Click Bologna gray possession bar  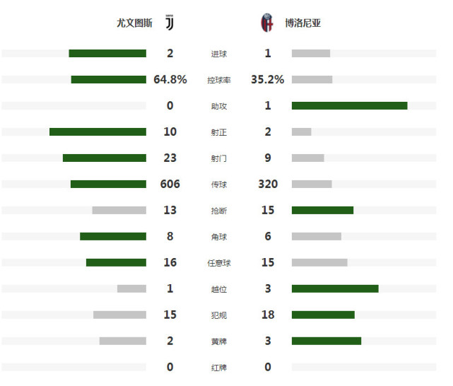pyautogui.click(x=312, y=79)
